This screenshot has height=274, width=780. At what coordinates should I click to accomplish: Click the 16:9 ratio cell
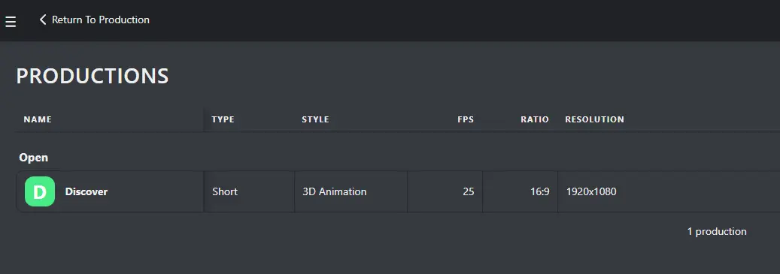point(521,191)
